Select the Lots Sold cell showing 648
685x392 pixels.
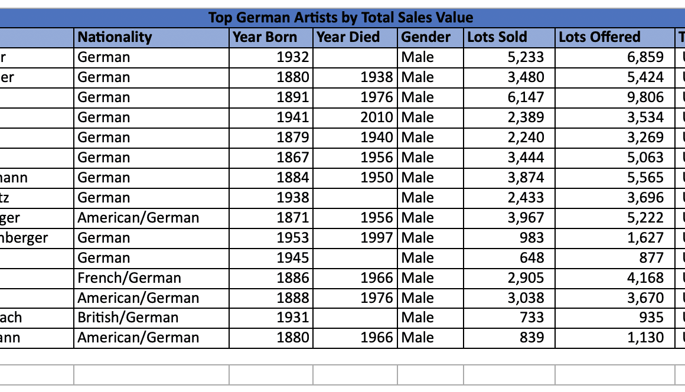[x=509, y=258]
